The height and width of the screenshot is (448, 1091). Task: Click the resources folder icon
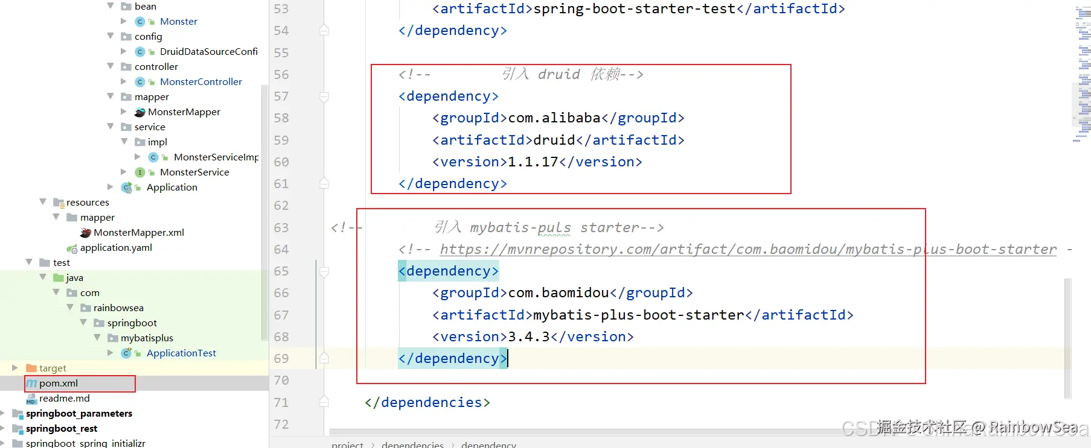coord(59,202)
